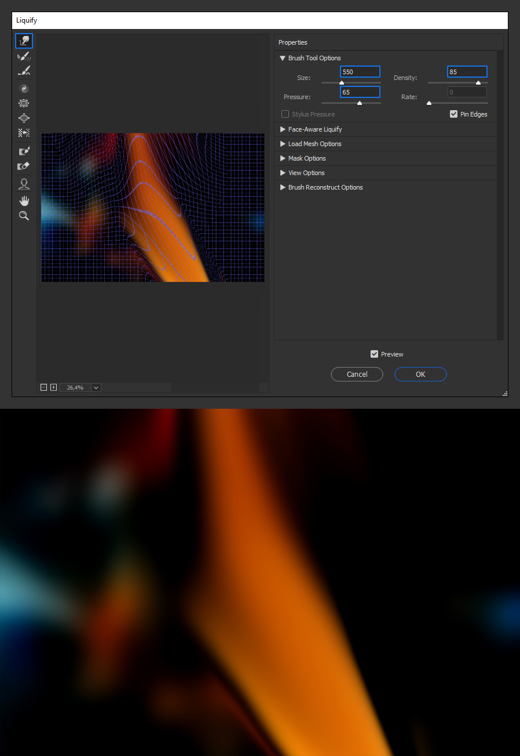Toggle the Preview checkbox
520x756 pixels.
click(374, 354)
